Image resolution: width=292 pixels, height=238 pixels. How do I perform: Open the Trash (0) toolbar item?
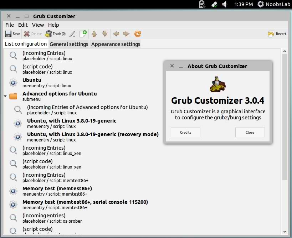[55, 34]
